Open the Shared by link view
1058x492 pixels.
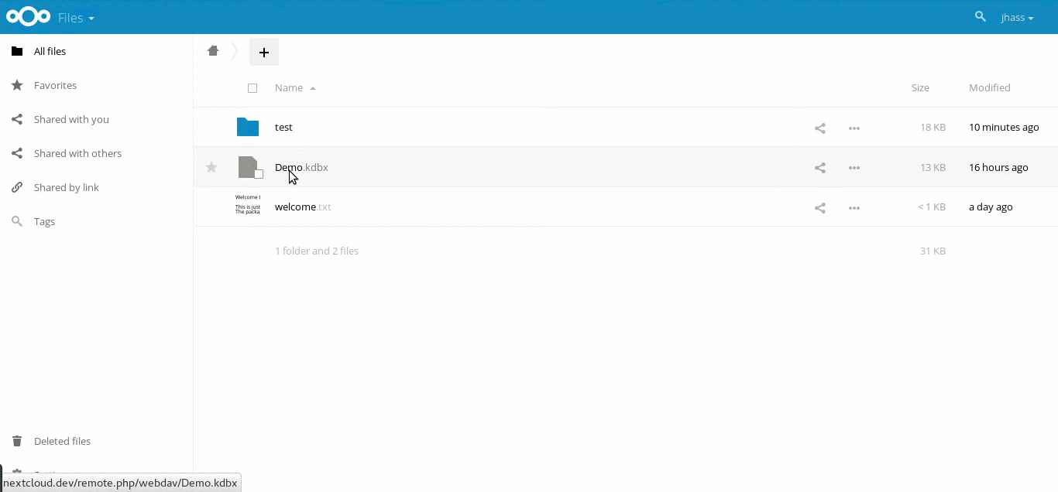point(67,187)
